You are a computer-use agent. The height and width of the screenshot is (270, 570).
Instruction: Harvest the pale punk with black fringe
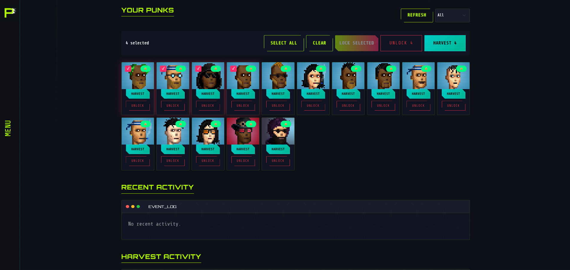453,94
